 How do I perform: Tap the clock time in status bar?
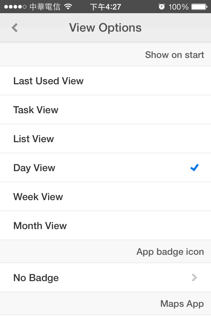[x=105, y=7]
